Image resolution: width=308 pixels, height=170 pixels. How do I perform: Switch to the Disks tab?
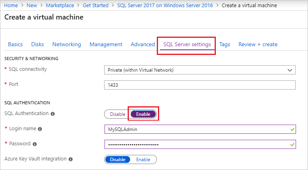pos(38,44)
